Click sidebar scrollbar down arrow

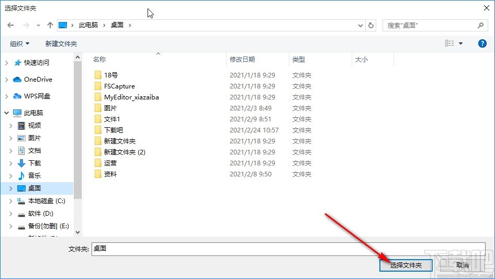77,232
